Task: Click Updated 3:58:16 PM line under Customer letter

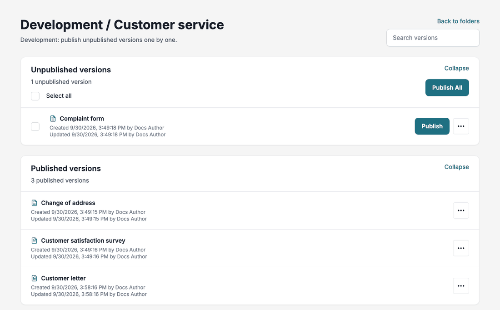Action: (89, 294)
